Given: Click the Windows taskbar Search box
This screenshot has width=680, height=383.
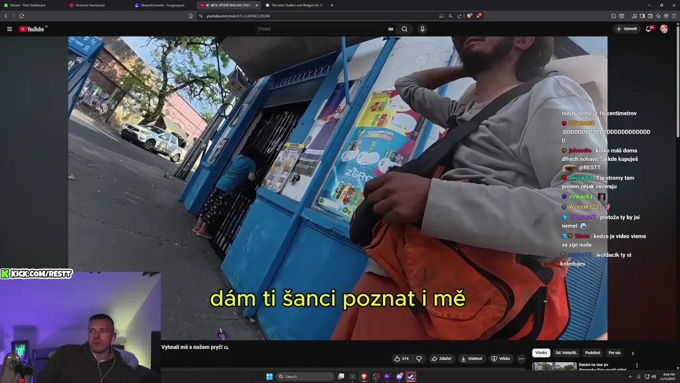Looking at the screenshot, I should click(305, 377).
